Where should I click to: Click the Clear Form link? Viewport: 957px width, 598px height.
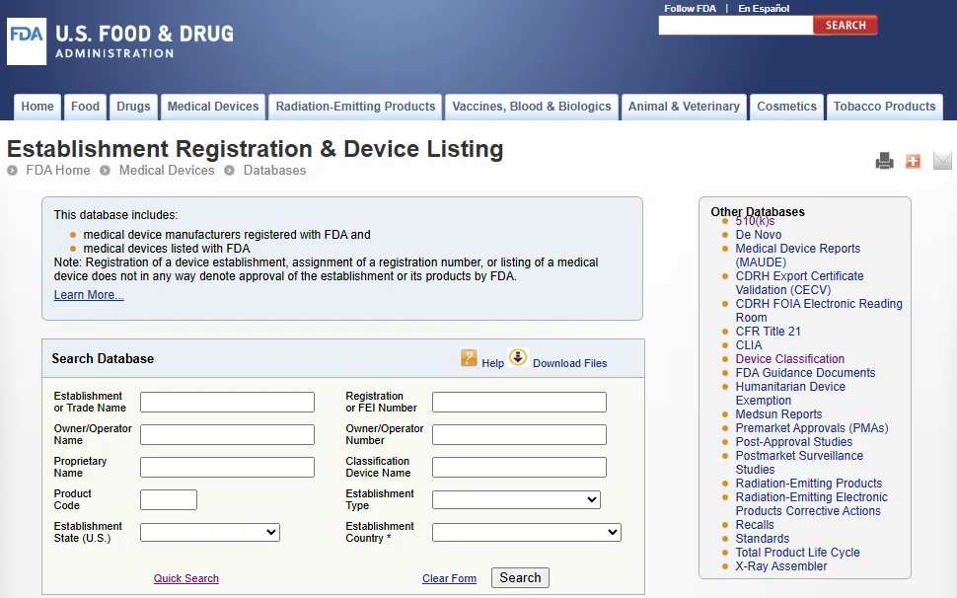tap(449, 579)
